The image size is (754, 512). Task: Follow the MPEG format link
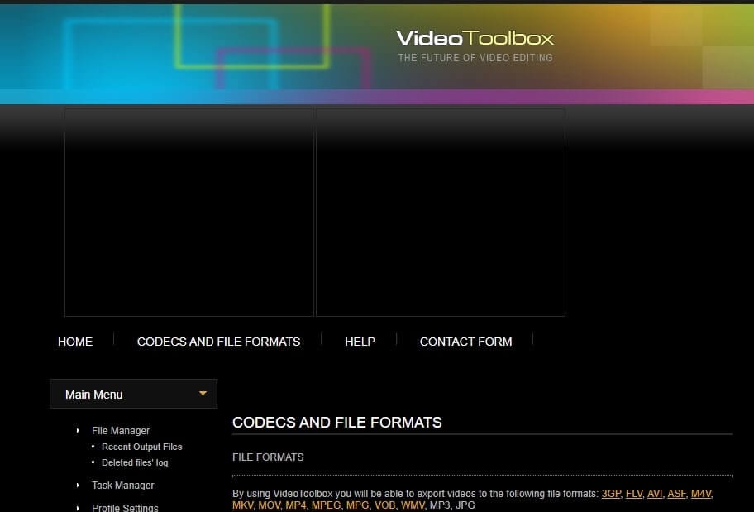[326, 505]
